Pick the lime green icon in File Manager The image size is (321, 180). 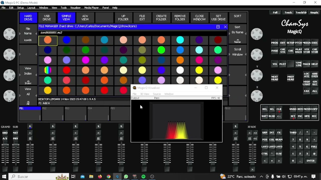click(x=161, y=50)
